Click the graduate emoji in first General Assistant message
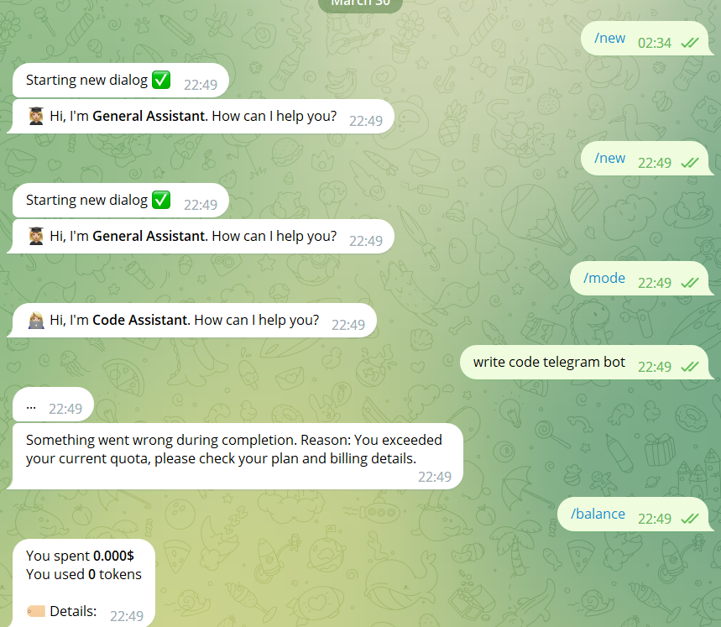The height and width of the screenshot is (627, 721). (36, 117)
